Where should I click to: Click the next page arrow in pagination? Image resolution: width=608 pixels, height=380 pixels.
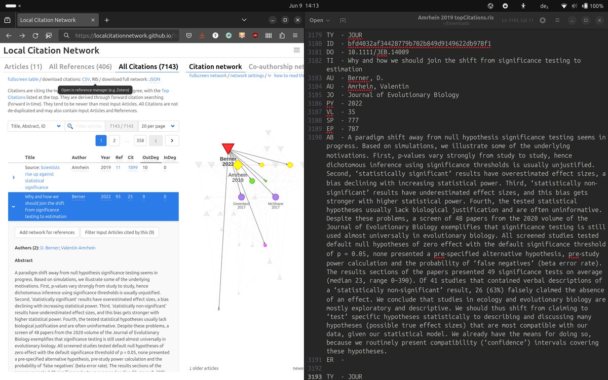(172, 140)
